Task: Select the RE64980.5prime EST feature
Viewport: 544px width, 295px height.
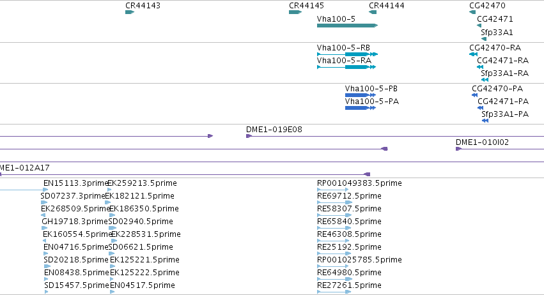Action: click(x=334, y=280)
